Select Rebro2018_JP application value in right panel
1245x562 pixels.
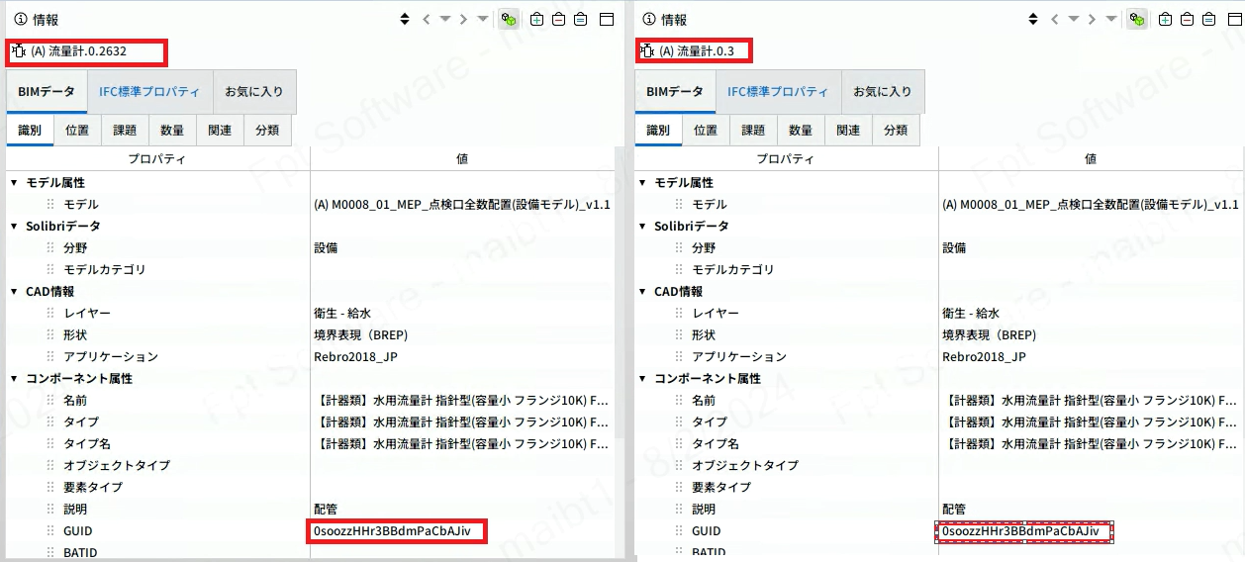coord(984,357)
